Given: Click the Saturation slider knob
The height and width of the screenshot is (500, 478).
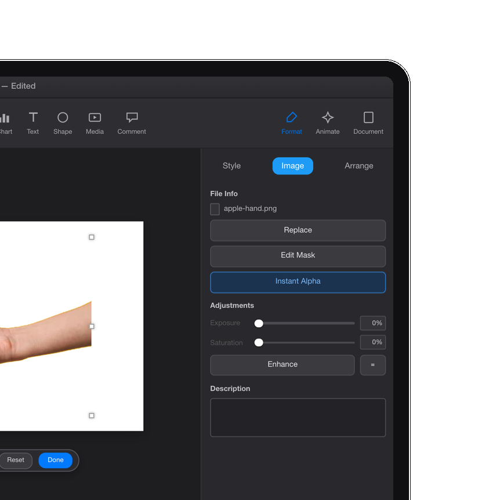Looking at the screenshot, I should 259,343.
